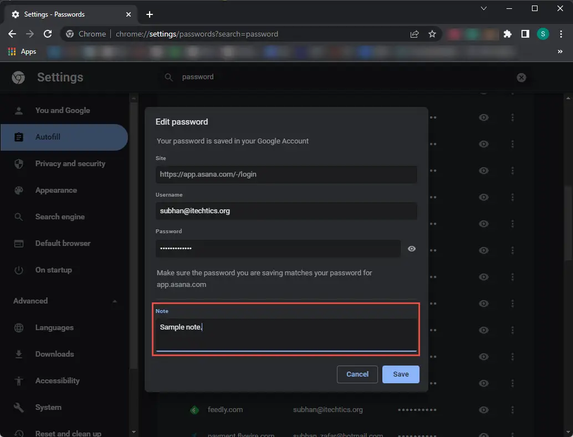The width and height of the screenshot is (573, 437).
Task: Open the Apps grid shortcut
Action: coord(22,52)
